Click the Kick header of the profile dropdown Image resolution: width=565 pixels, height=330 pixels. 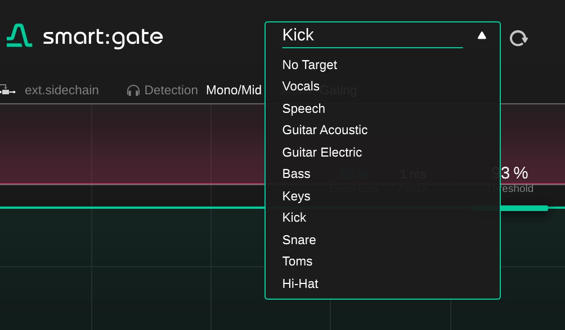[x=298, y=35]
